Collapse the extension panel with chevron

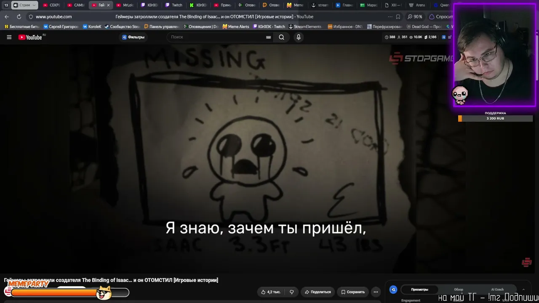coord(523,290)
